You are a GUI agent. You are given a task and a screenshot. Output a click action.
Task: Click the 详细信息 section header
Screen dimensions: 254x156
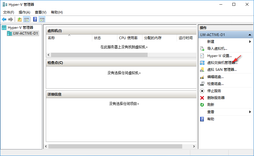[x=121, y=94]
